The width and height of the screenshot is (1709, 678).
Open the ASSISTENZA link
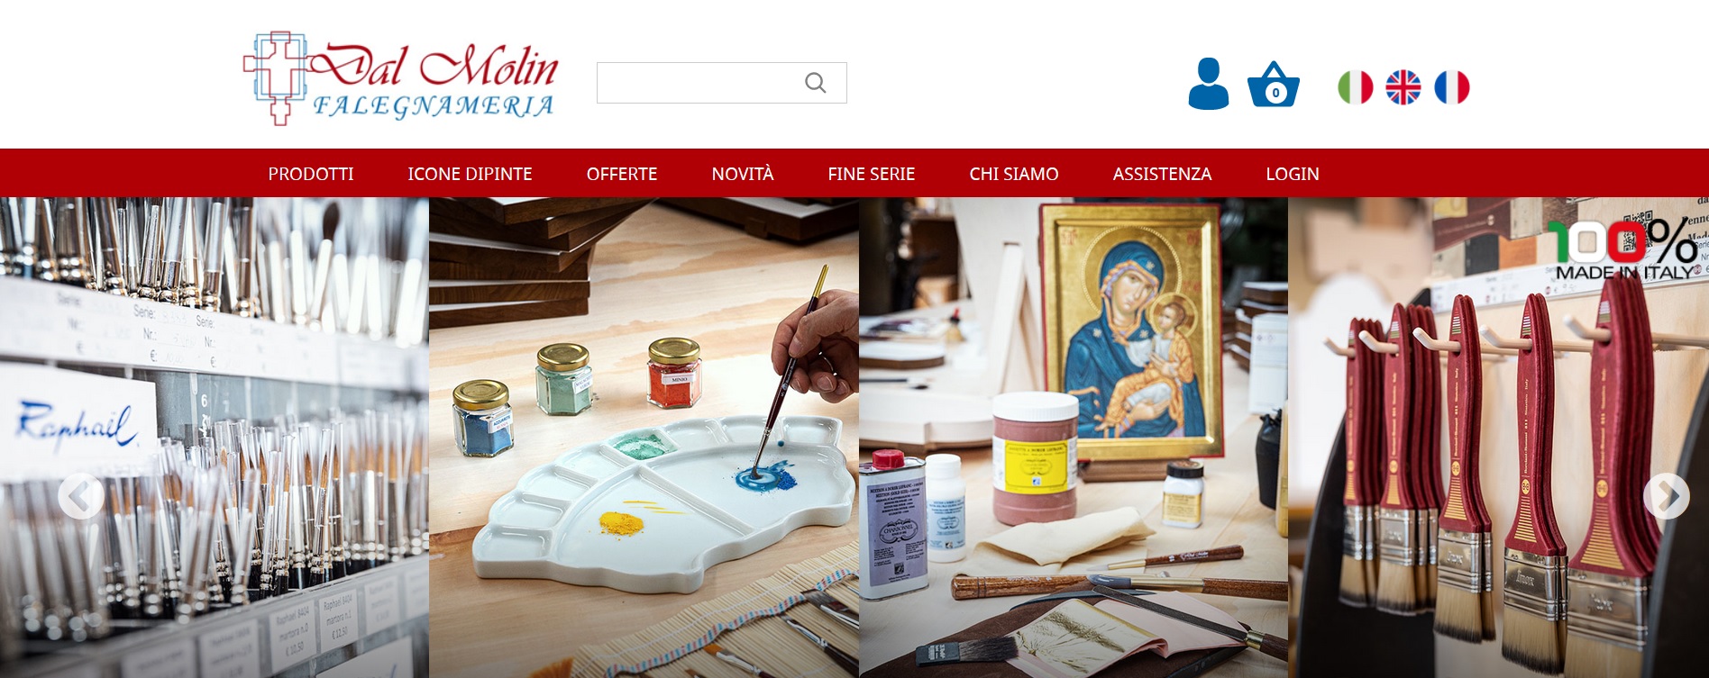click(1162, 174)
